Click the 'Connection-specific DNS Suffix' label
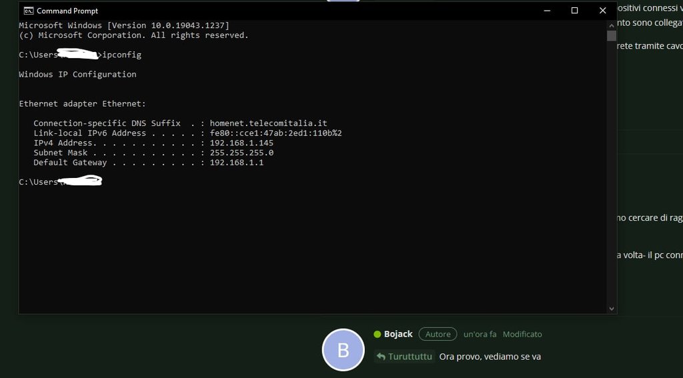Screen dimensions: 683x378 pos(107,123)
